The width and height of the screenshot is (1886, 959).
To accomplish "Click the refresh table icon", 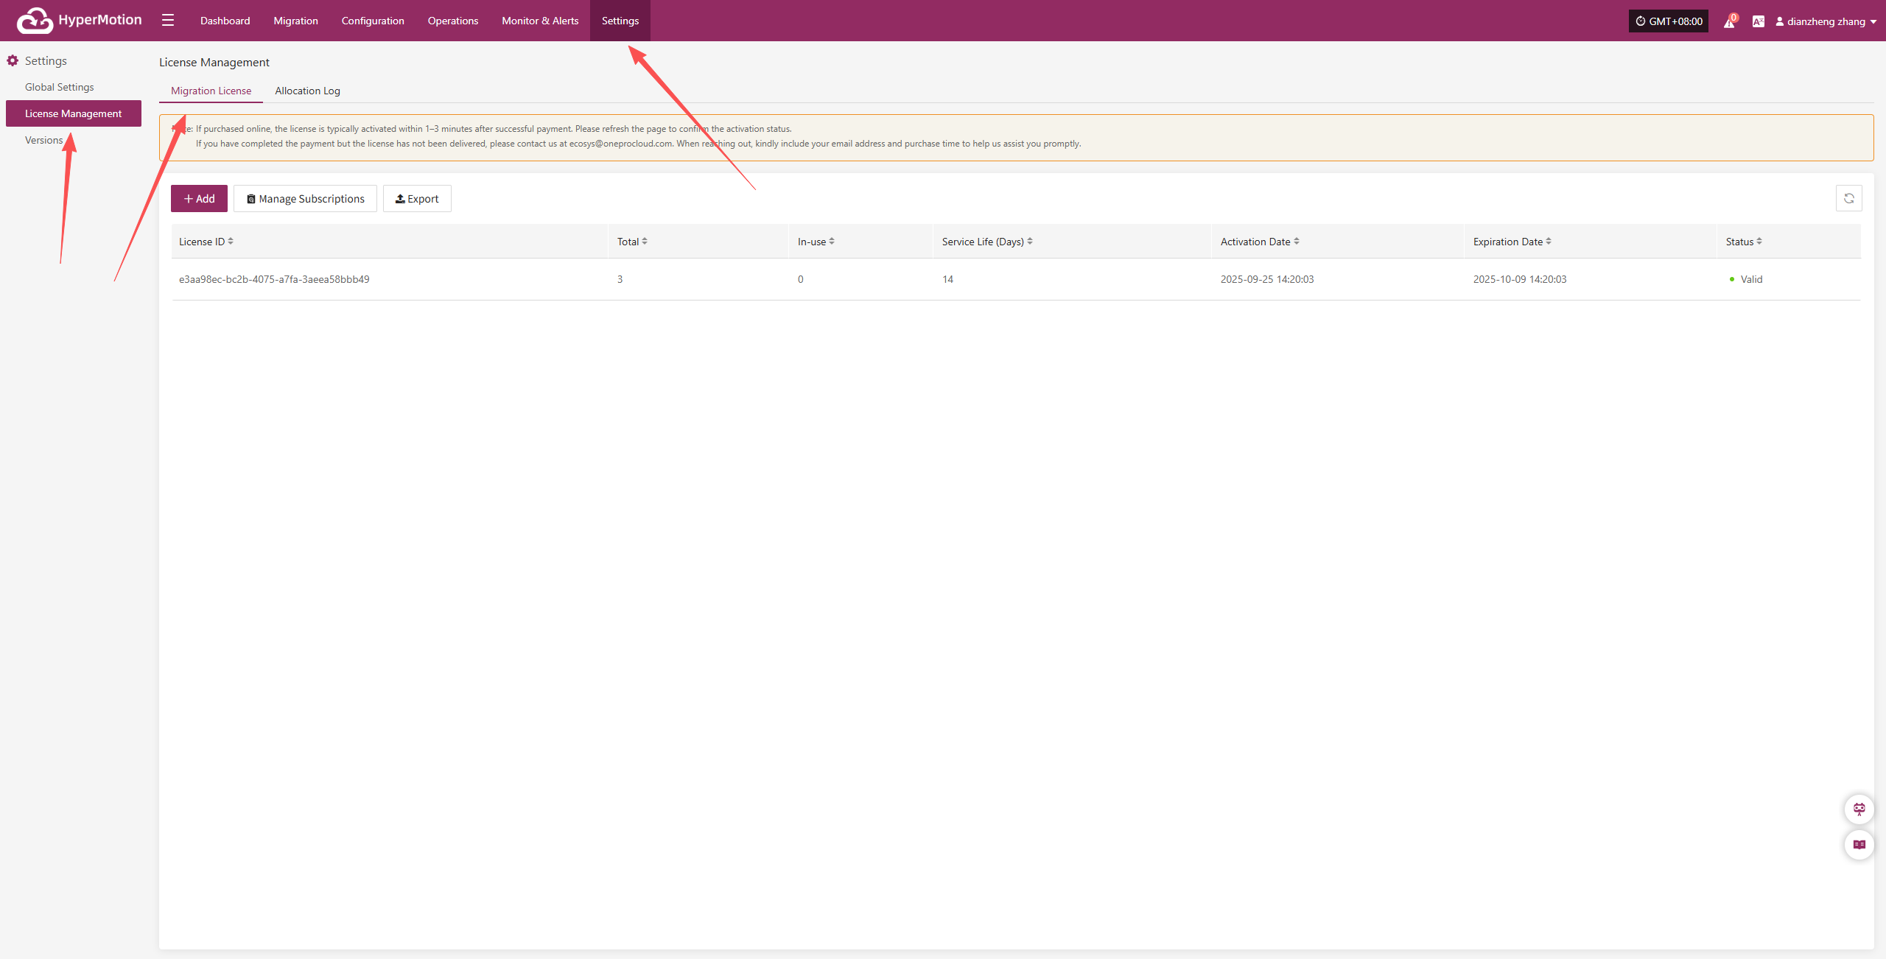I will click(x=1848, y=198).
